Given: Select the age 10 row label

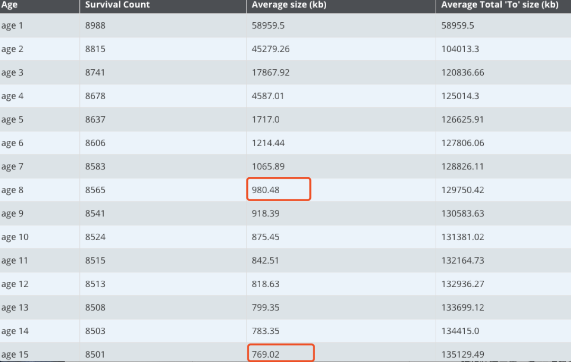Looking at the screenshot, I should 15,237.
